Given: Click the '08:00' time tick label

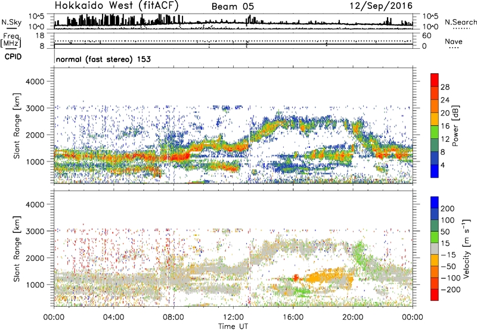Looking at the screenshot, I should click(174, 317).
